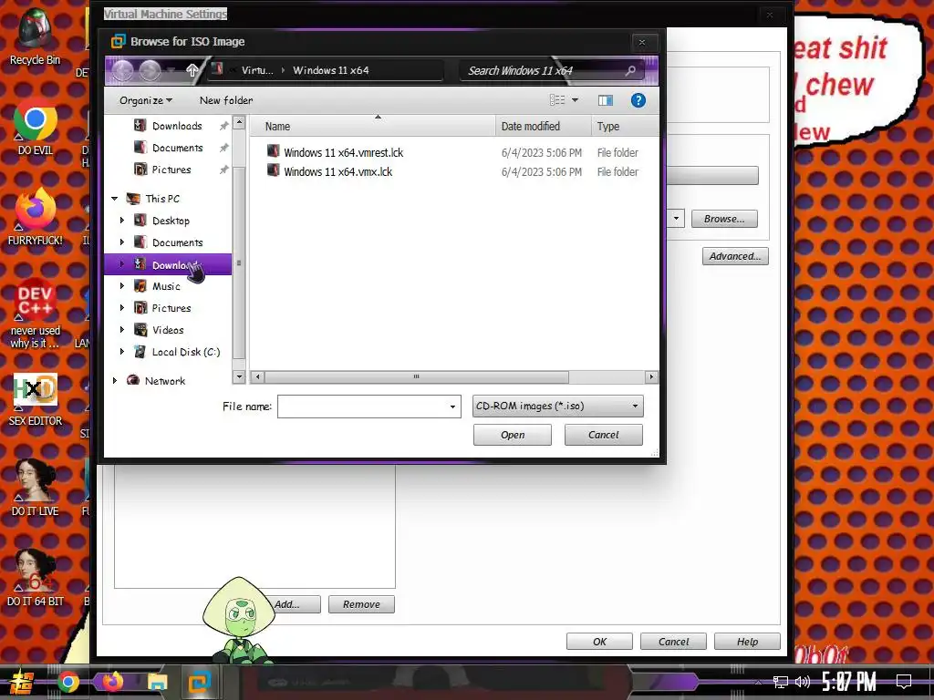Select the DO IT LIVE desktop icon
This screenshot has height=700, width=934.
coord(36,489)
